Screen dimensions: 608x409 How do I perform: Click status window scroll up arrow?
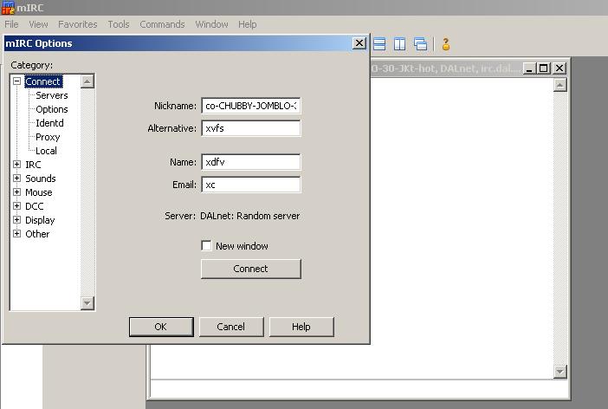click(x=559, y=85)
